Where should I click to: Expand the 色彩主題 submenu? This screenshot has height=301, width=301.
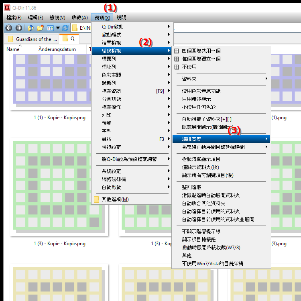(x=132, y=75)
